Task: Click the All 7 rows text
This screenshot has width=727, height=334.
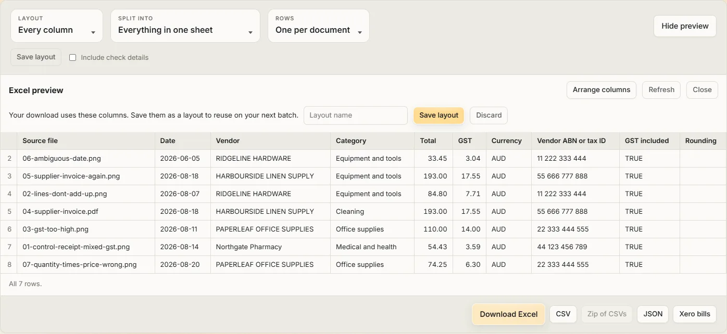Action: point(25,284)
